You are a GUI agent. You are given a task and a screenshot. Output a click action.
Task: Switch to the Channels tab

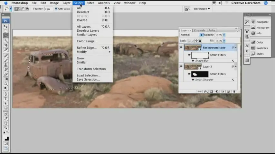(x=199, y=30)
